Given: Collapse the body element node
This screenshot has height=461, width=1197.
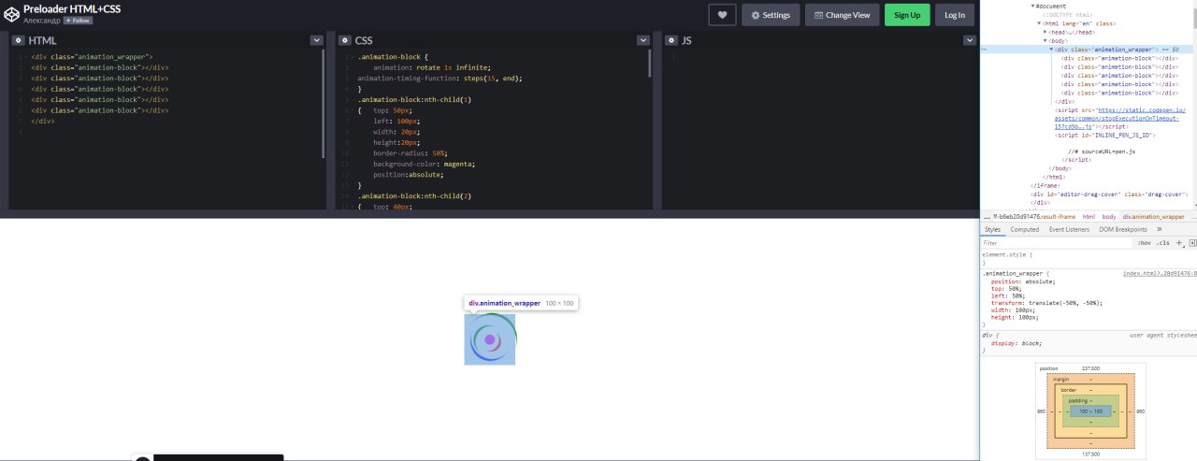Looking at the screenshot, I should click(x=1045, y=40).
